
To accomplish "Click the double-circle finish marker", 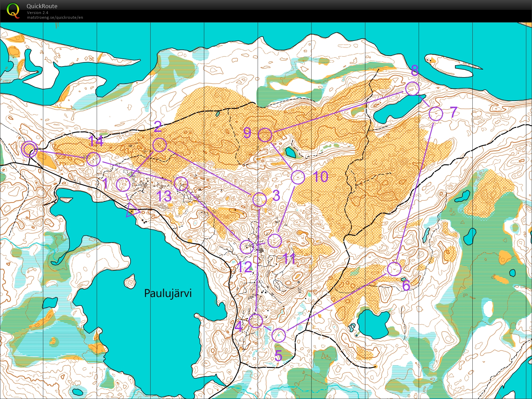I will [x=29, y=149].
